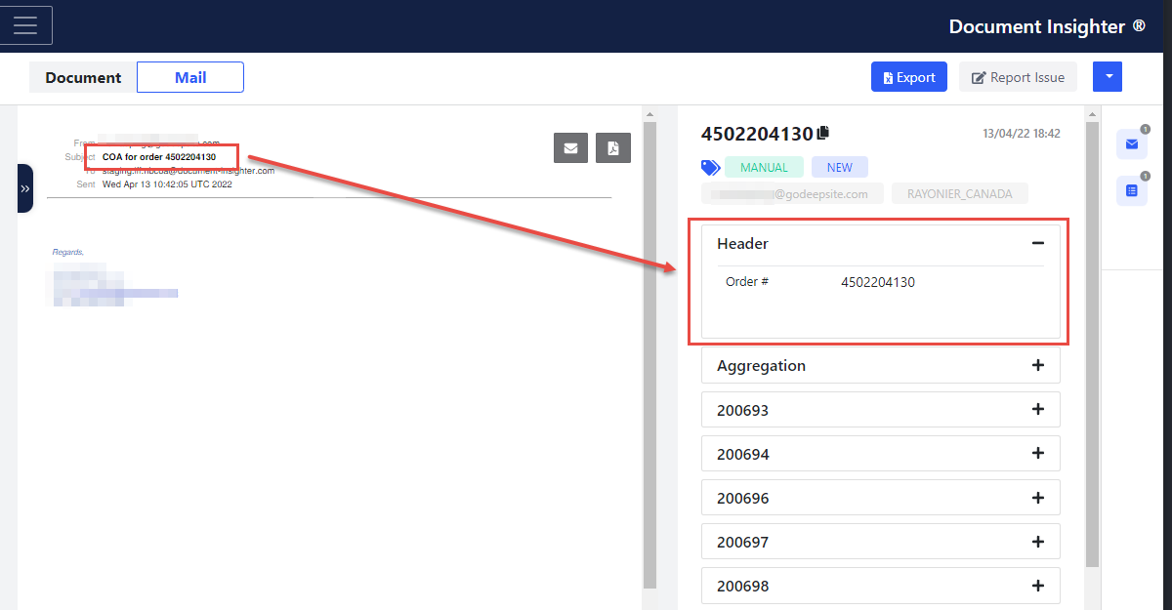Screen dimensions: 1172x610
Task: Click the Report Issue button
Action: [1018, 77]
